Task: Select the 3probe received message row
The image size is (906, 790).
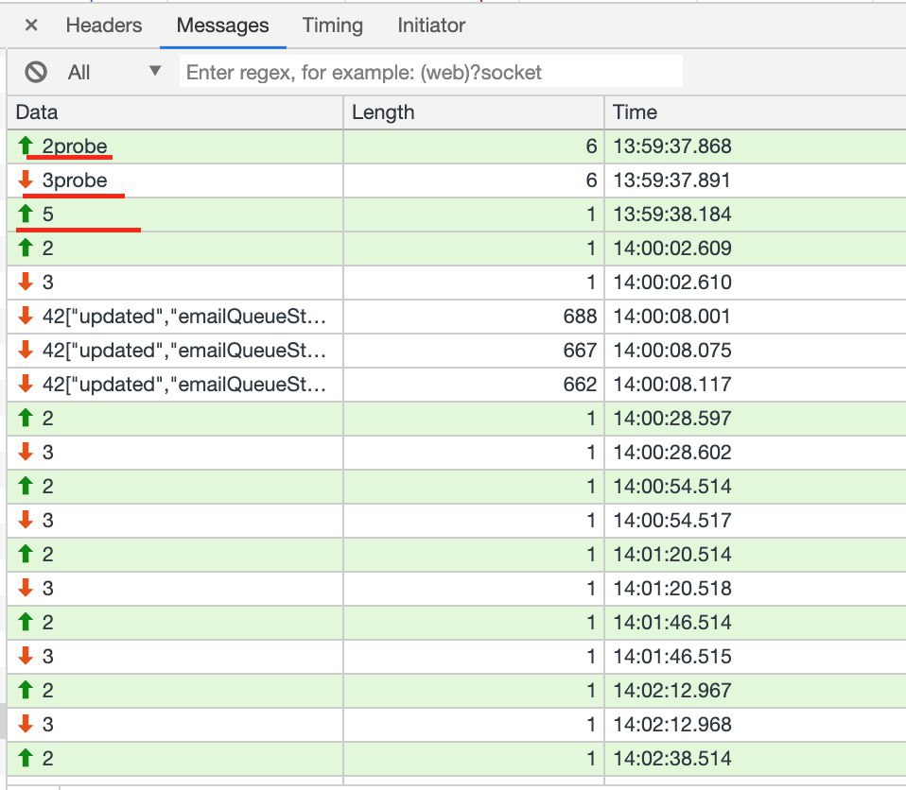Action: coord(457,180)
